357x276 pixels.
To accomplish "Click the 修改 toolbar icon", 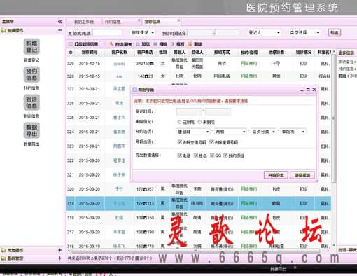I will pos(178,44).
